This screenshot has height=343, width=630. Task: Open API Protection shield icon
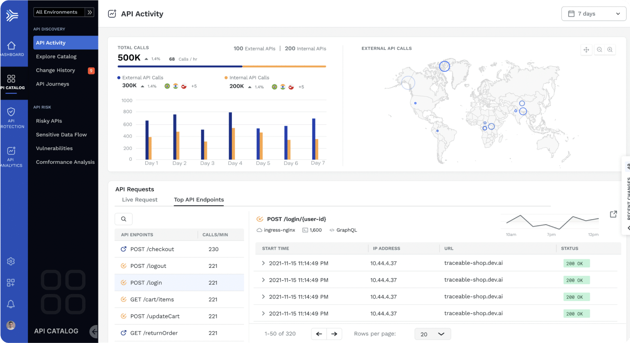coord(11,112)
